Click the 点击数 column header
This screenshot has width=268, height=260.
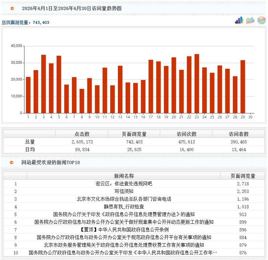pos(82,134)
